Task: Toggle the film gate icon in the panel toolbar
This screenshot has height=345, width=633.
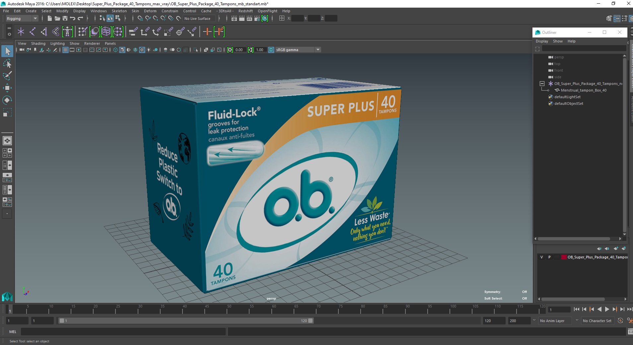Action: pos(72,50)
